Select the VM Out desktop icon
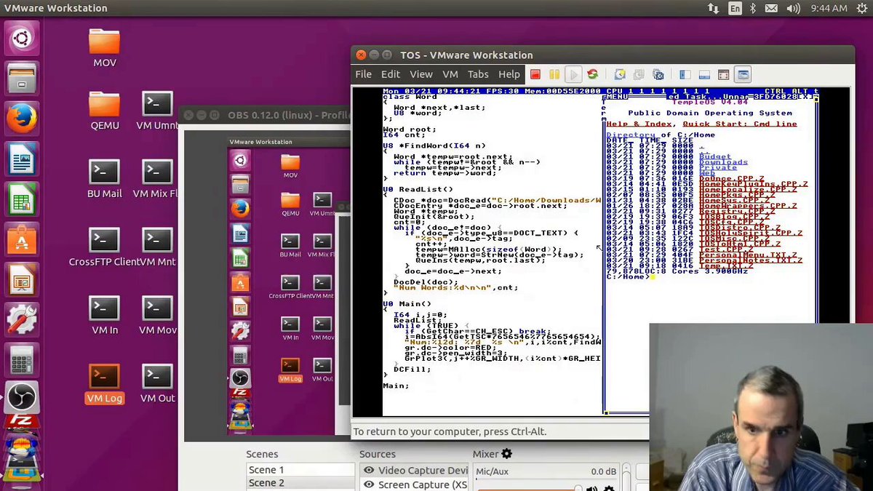 pos(157,384)
